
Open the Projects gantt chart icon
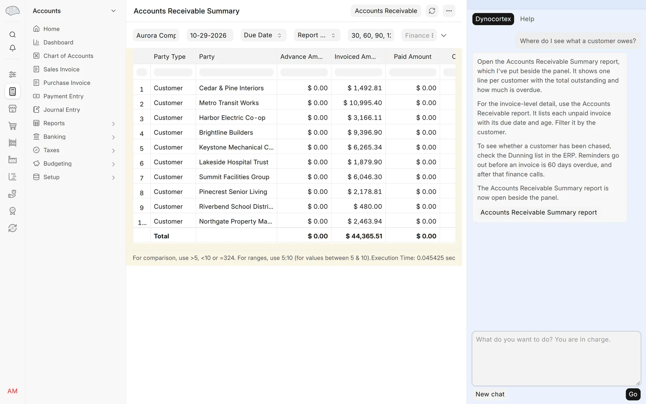click(13, 177)
